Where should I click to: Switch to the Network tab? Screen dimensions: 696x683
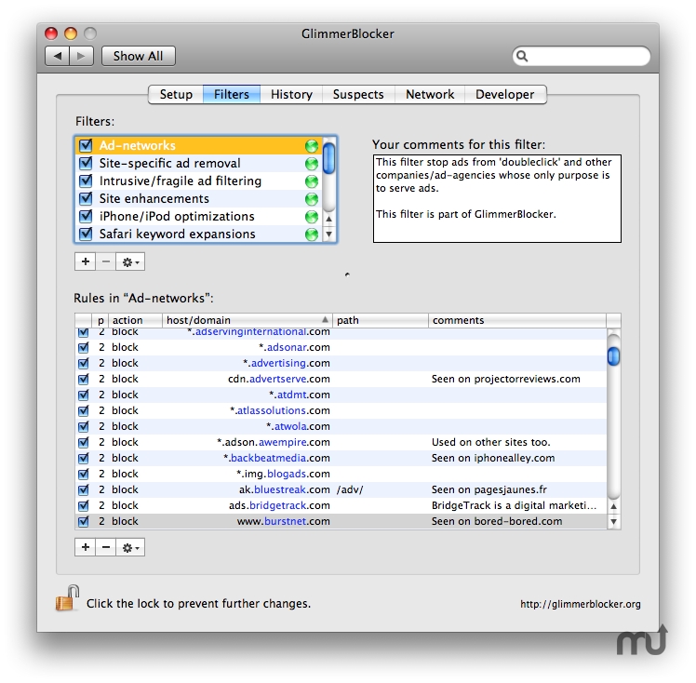pyautogui.click(x=430, y=95)
